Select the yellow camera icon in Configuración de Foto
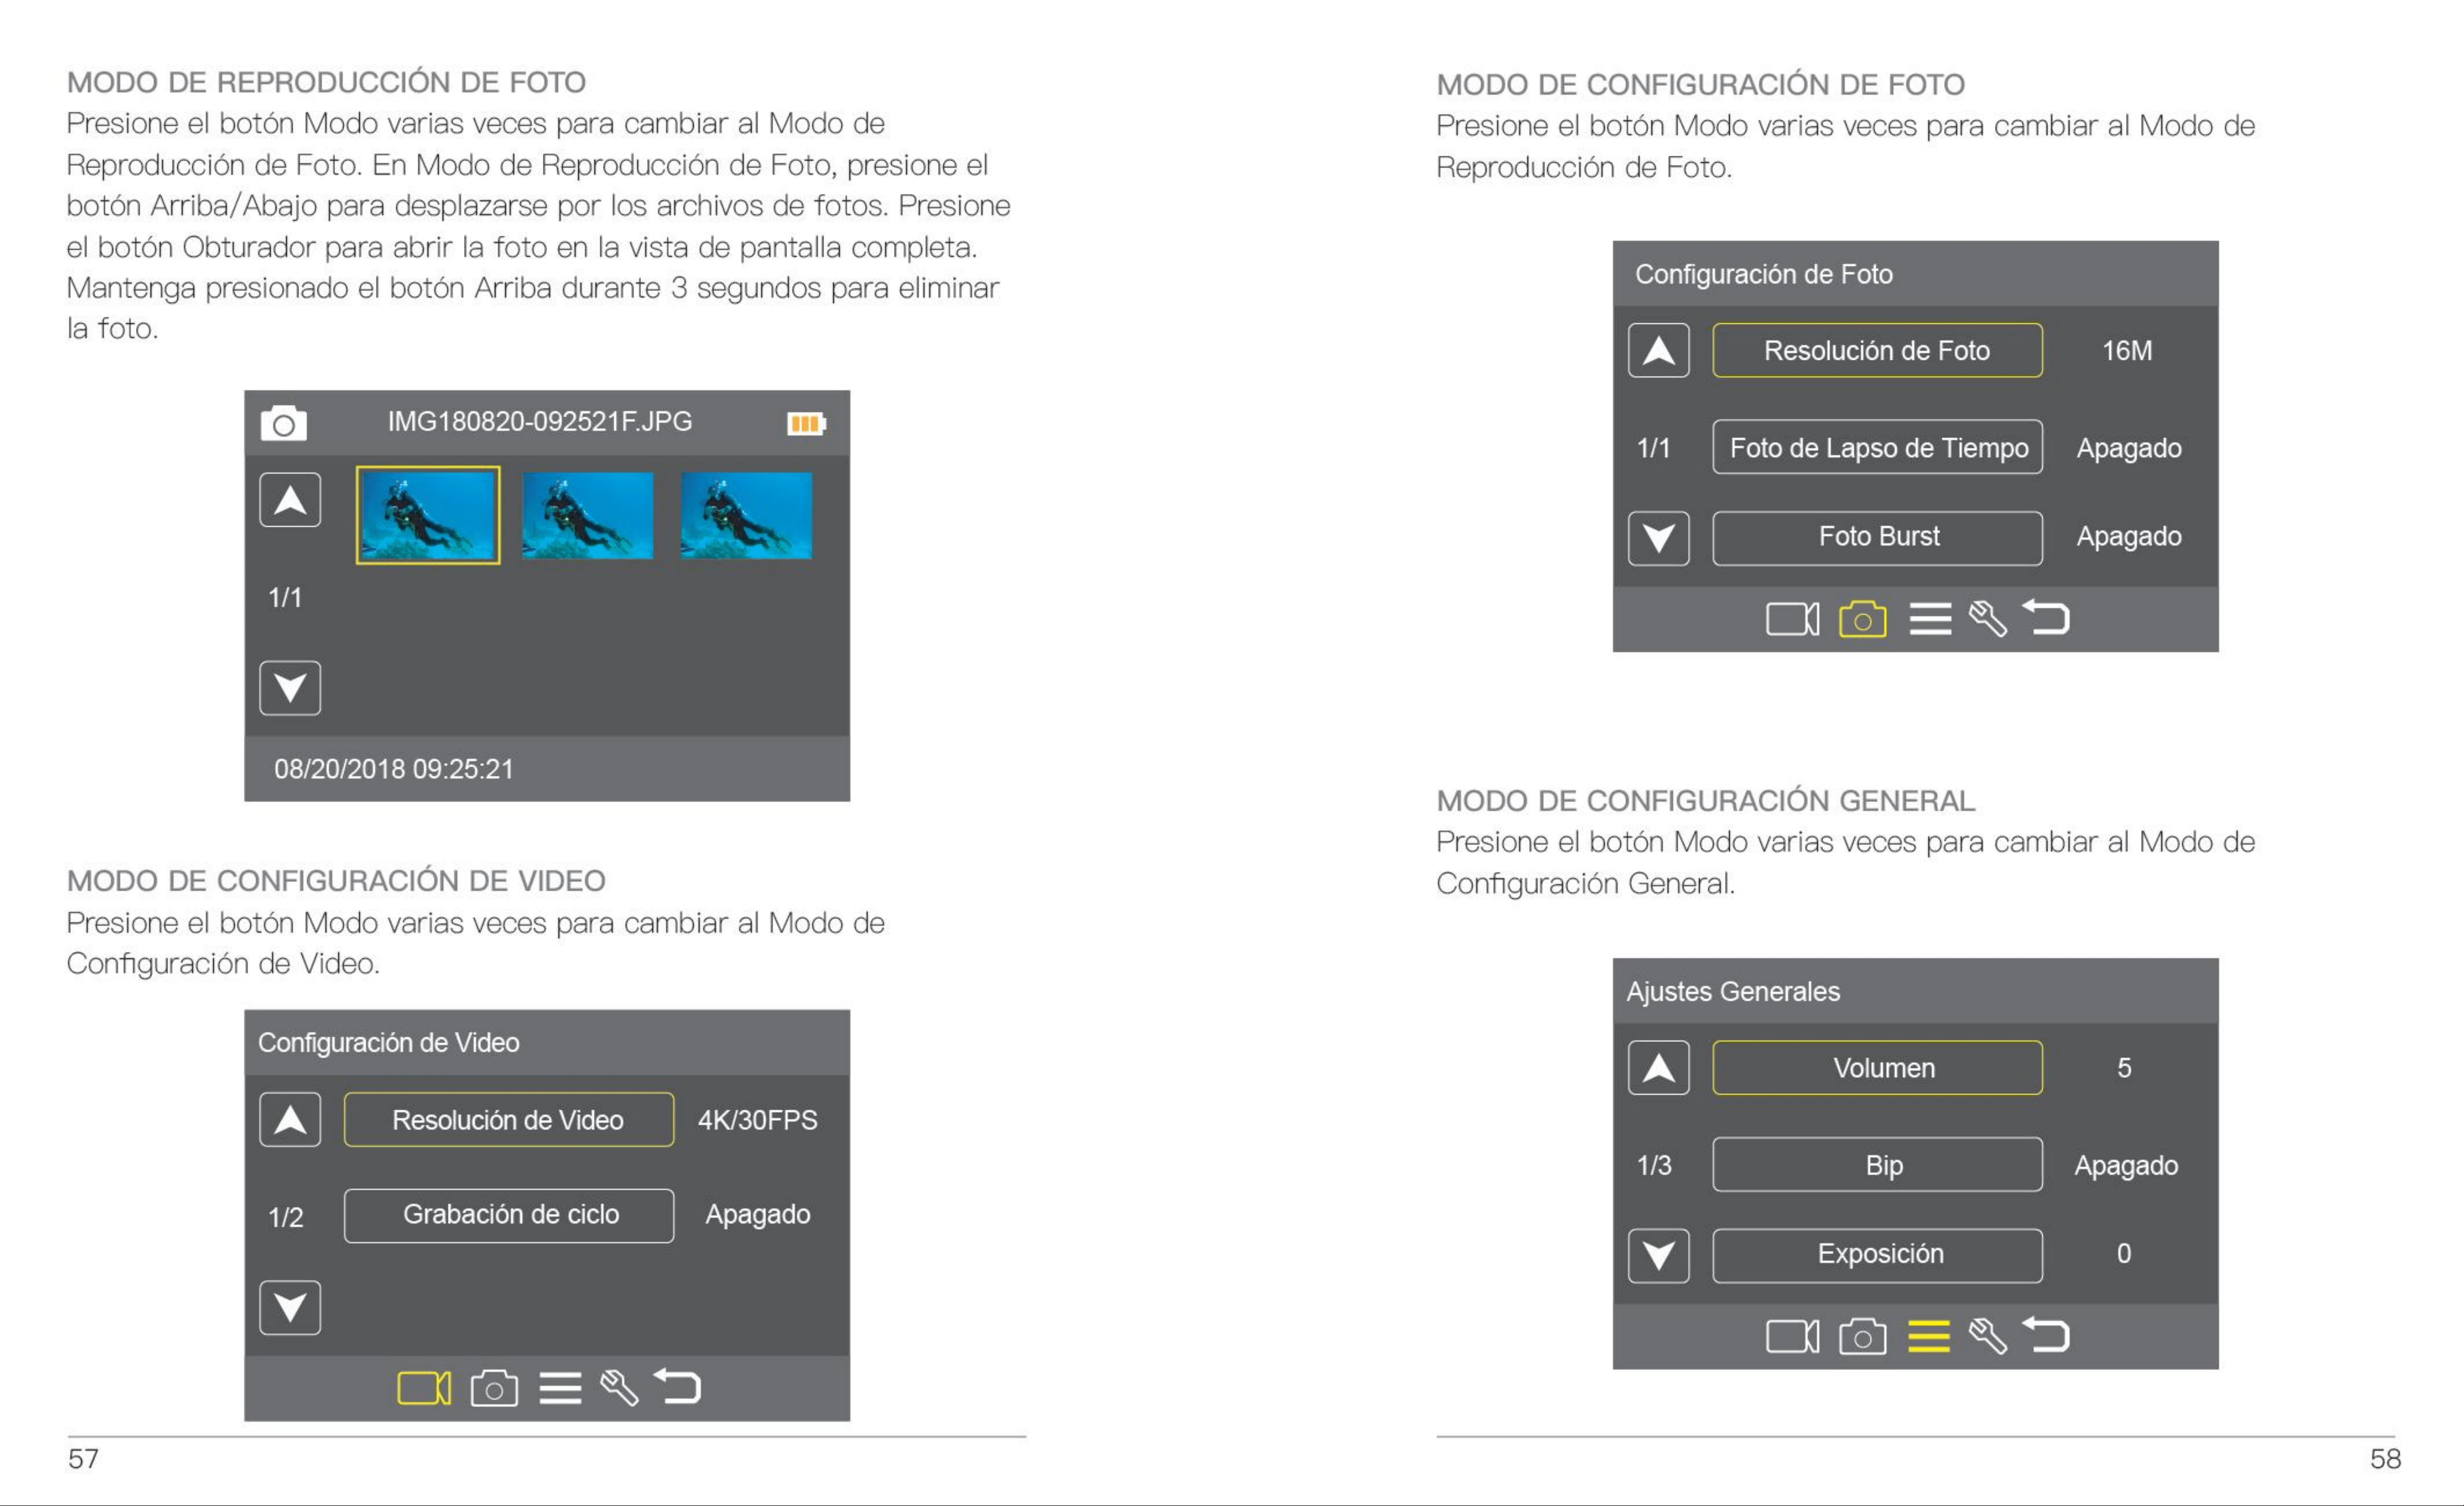 (1862, 619)
